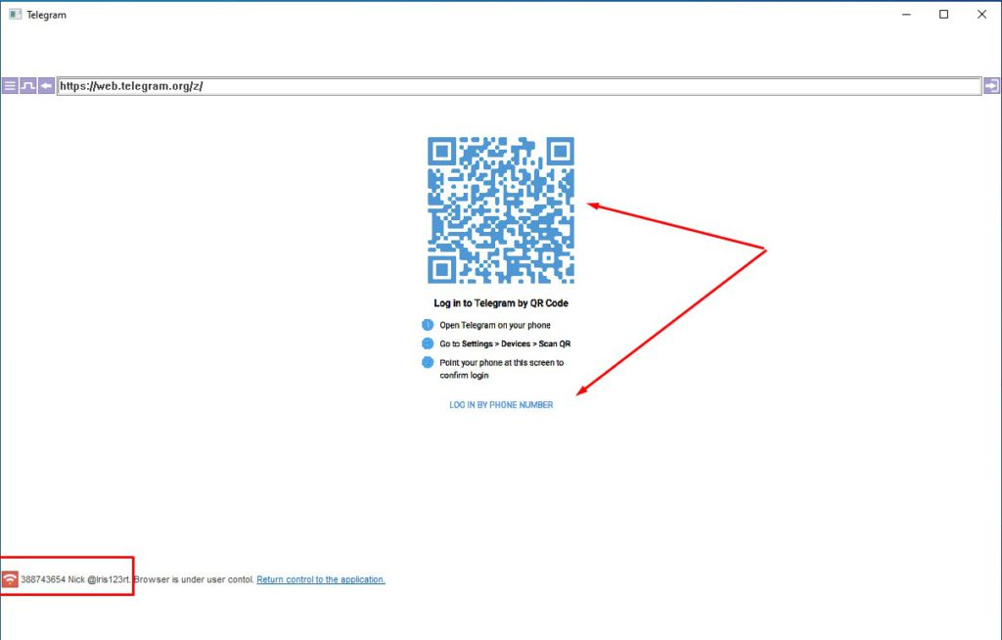Click the red connection status icon
The width and height of the screenshot is (1002, 640).
click(10, 578)
